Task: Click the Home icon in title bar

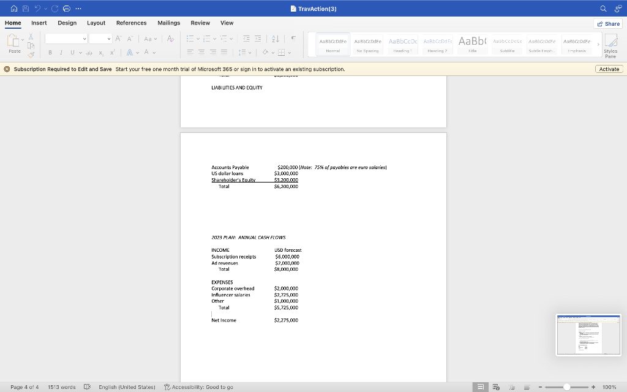Action: pos(14,9)
